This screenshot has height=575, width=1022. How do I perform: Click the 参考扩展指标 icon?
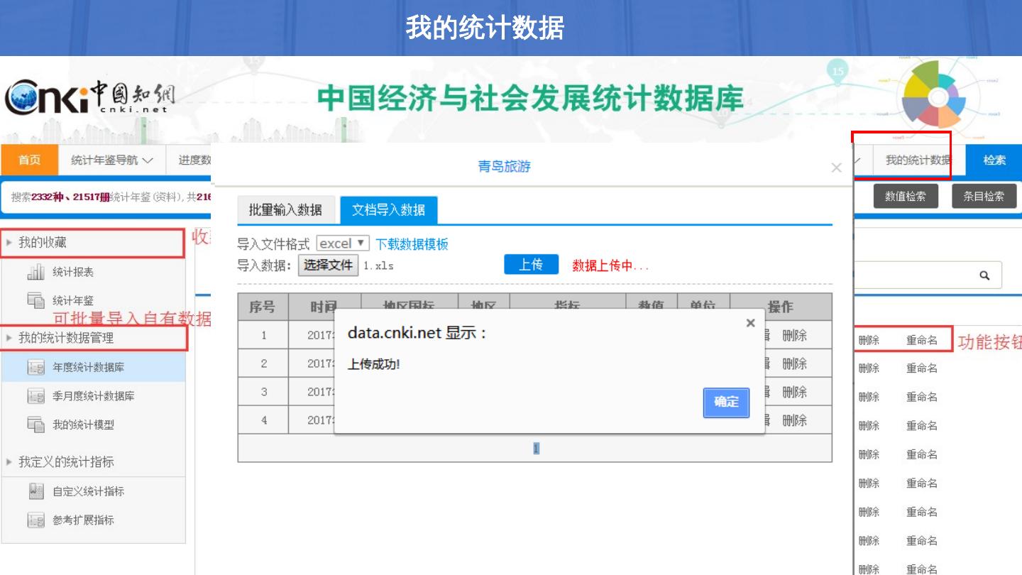[35, 520]
